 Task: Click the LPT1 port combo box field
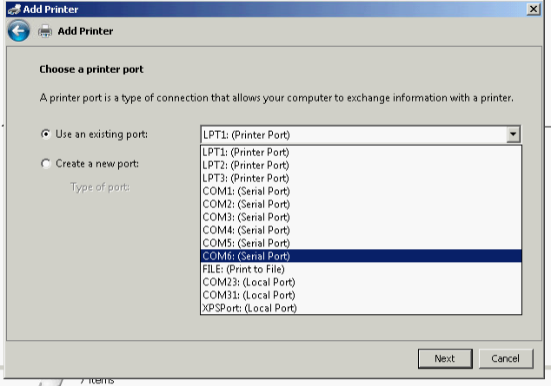352,134
